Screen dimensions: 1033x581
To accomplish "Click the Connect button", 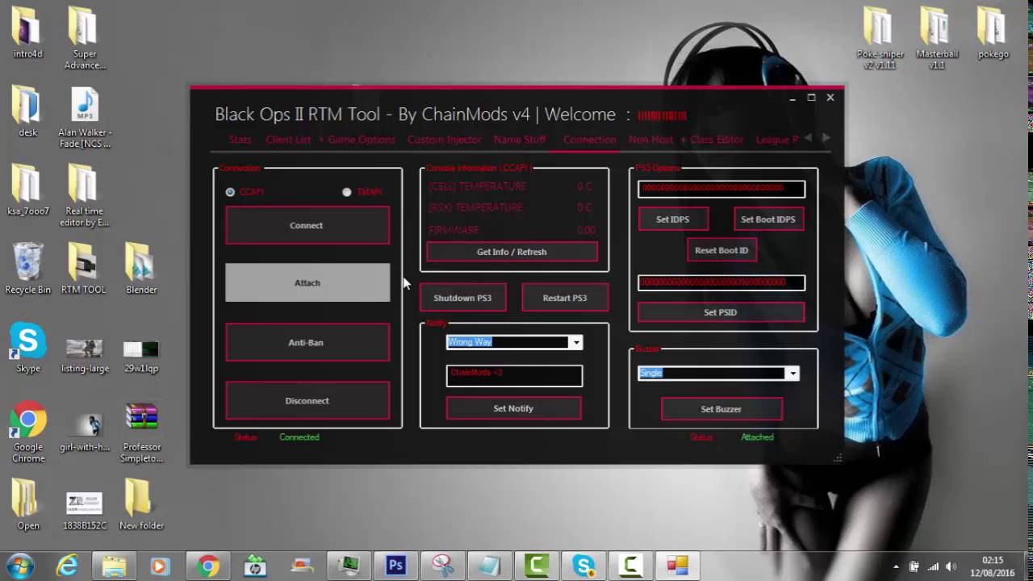I will (307, 225).
